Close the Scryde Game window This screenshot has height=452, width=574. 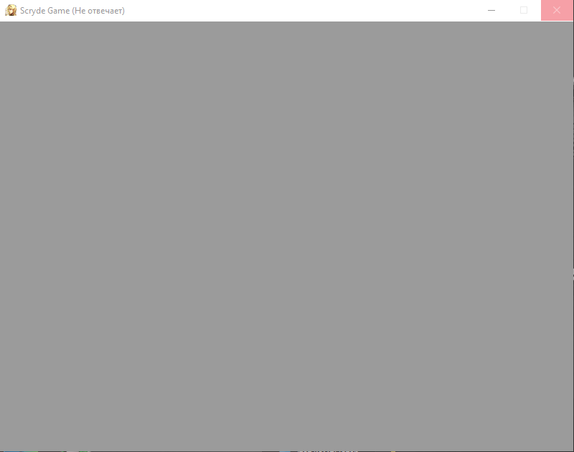(x=556, y=11)
